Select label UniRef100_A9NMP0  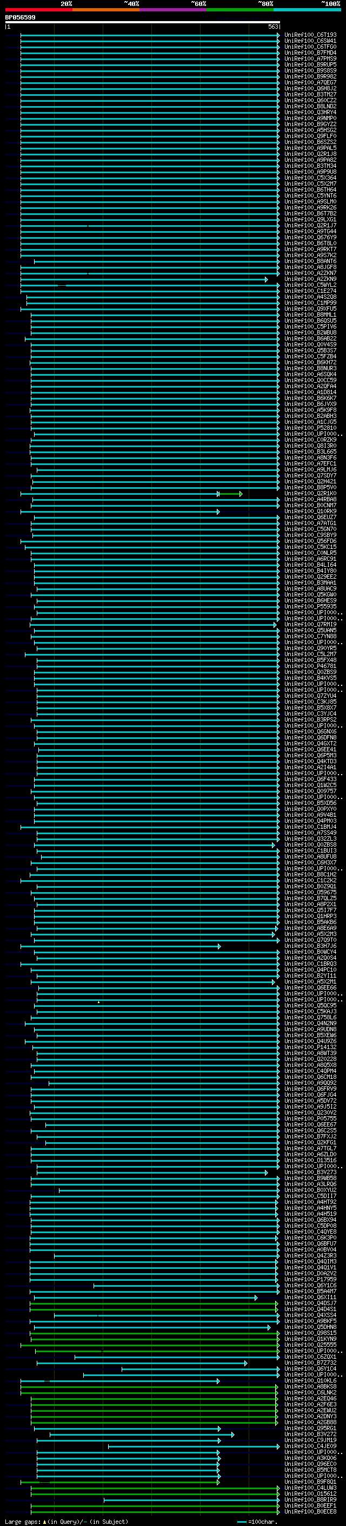pos(310,118)
